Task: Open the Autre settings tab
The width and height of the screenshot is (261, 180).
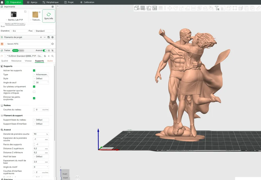Action: pos(50,61)
